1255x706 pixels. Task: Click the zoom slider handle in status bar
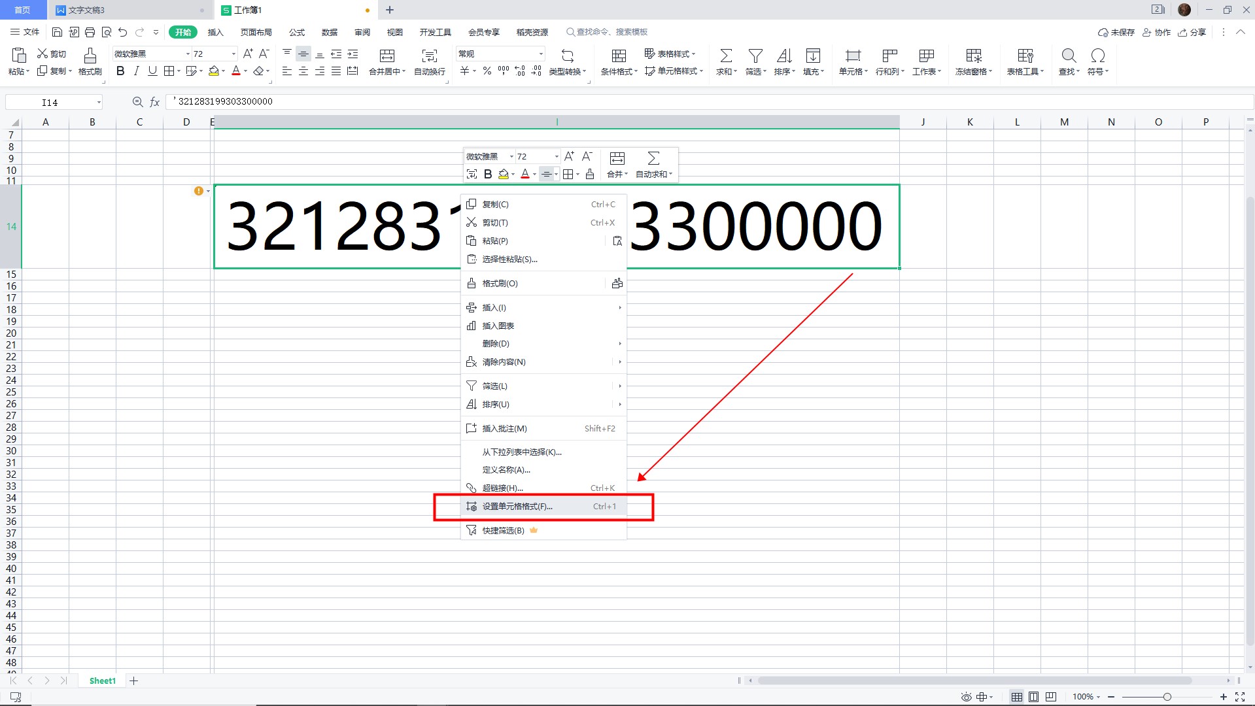coord(1167,697)
